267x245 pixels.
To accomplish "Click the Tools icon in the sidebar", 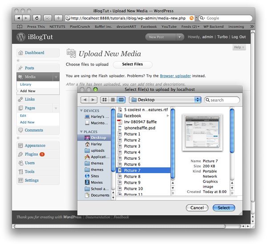I will [x=20, y=171].
